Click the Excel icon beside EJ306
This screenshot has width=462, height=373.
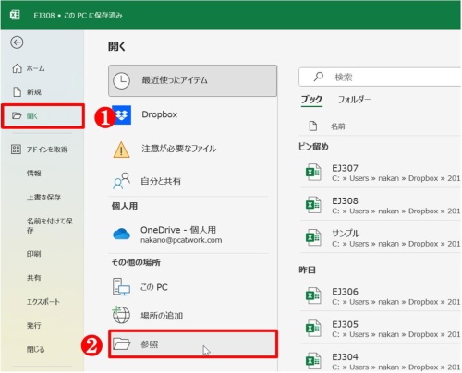313,295
